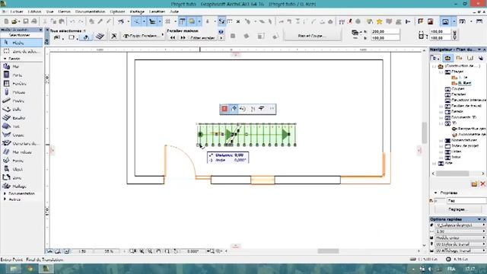The height and width of the screenshot is (274, 487).
Task: Click the Save toolbar icon
Action: (x=26, y=21)
